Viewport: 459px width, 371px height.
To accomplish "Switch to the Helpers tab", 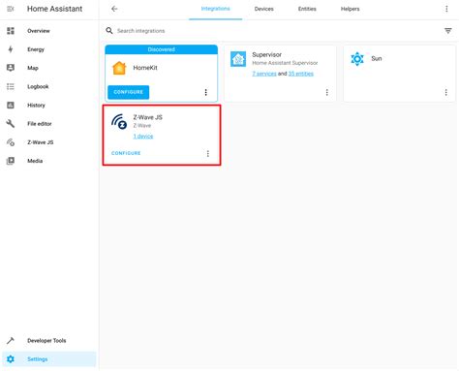I will point(350,9).
